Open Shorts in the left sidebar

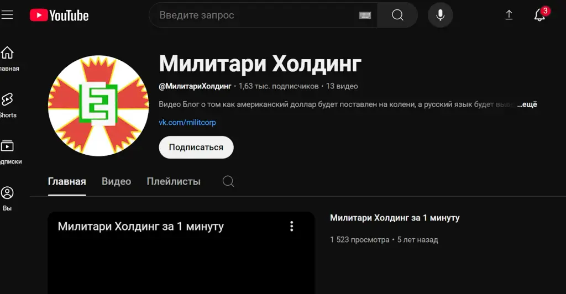(x=8, y=106)
